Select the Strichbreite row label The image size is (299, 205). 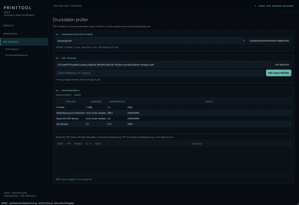click(x=62, y=124)
